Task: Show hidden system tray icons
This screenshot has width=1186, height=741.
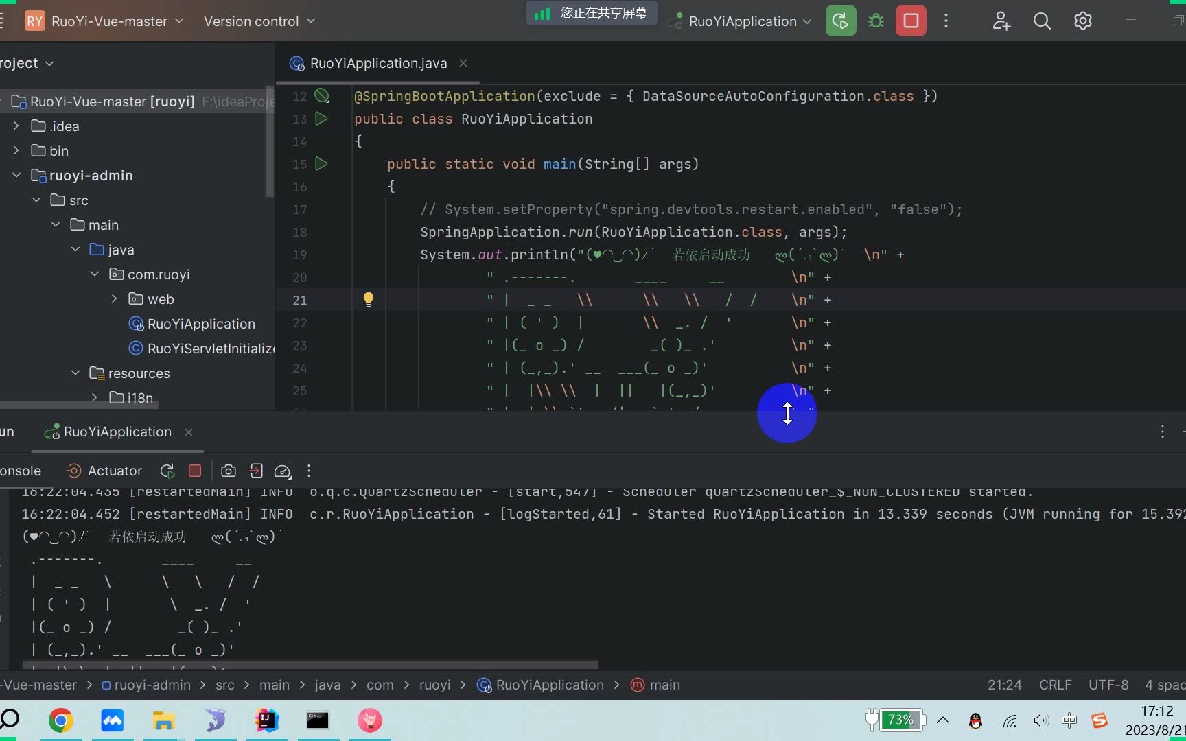Action: tap(943, 720)
